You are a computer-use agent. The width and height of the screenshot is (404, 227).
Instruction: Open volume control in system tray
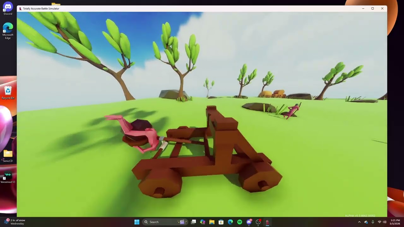click(384, 222)
